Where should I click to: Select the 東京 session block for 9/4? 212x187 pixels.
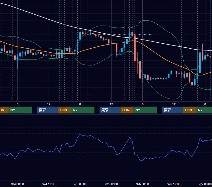coord(47,110)
